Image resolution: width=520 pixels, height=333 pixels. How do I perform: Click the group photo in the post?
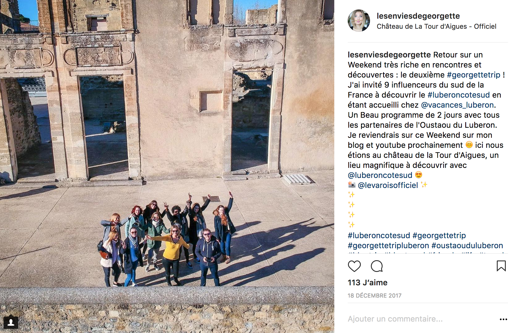click(x=167, y=166)
